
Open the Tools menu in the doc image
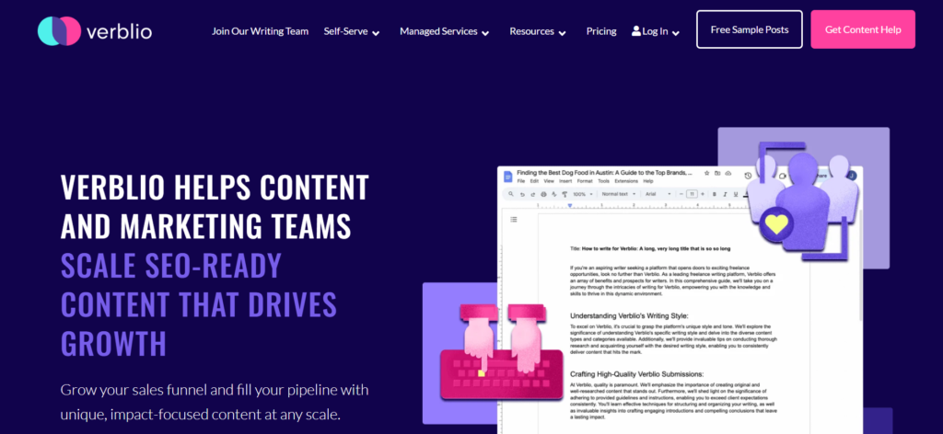[x=604, y=181]
